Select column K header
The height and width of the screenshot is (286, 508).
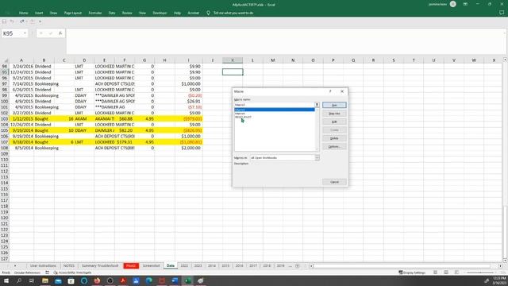tap(233, 60)
